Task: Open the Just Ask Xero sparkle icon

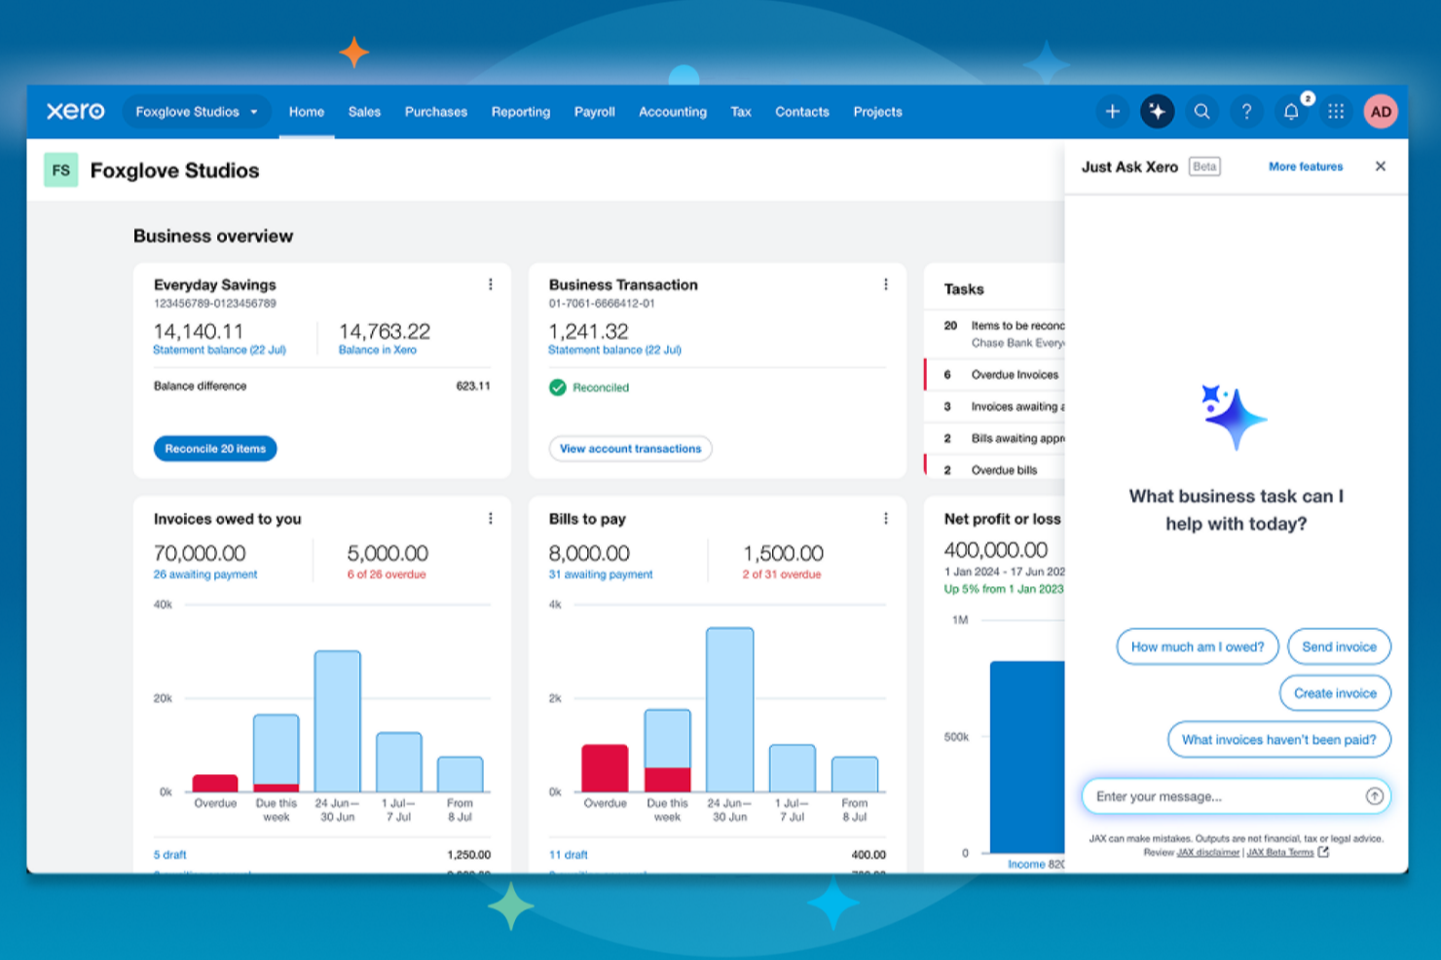Action: pos(1157,111)
